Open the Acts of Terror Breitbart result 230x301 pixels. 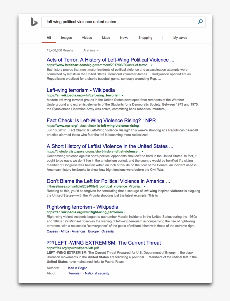pyautogui.click(x=111, y=60)
